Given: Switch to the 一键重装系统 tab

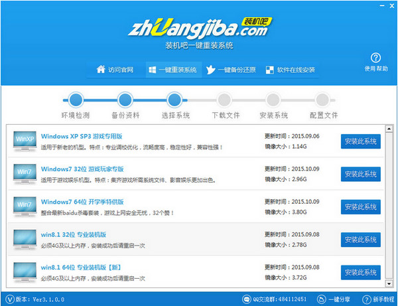Looking at the screenshot, I should click(172, 70).
